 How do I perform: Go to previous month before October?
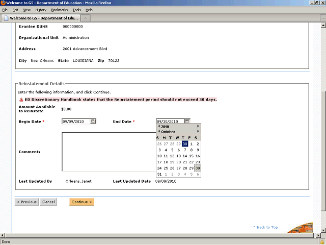(159, 132)
